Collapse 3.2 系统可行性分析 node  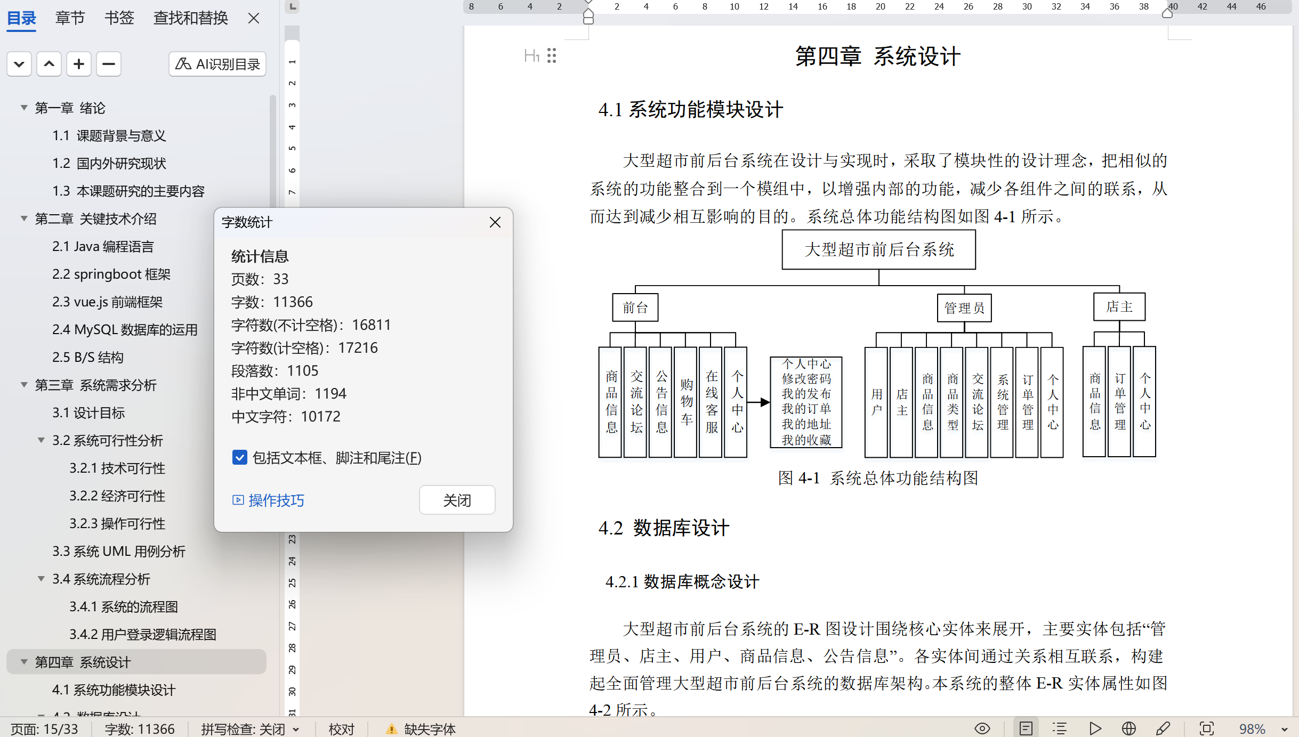click(x=41, y=440)
